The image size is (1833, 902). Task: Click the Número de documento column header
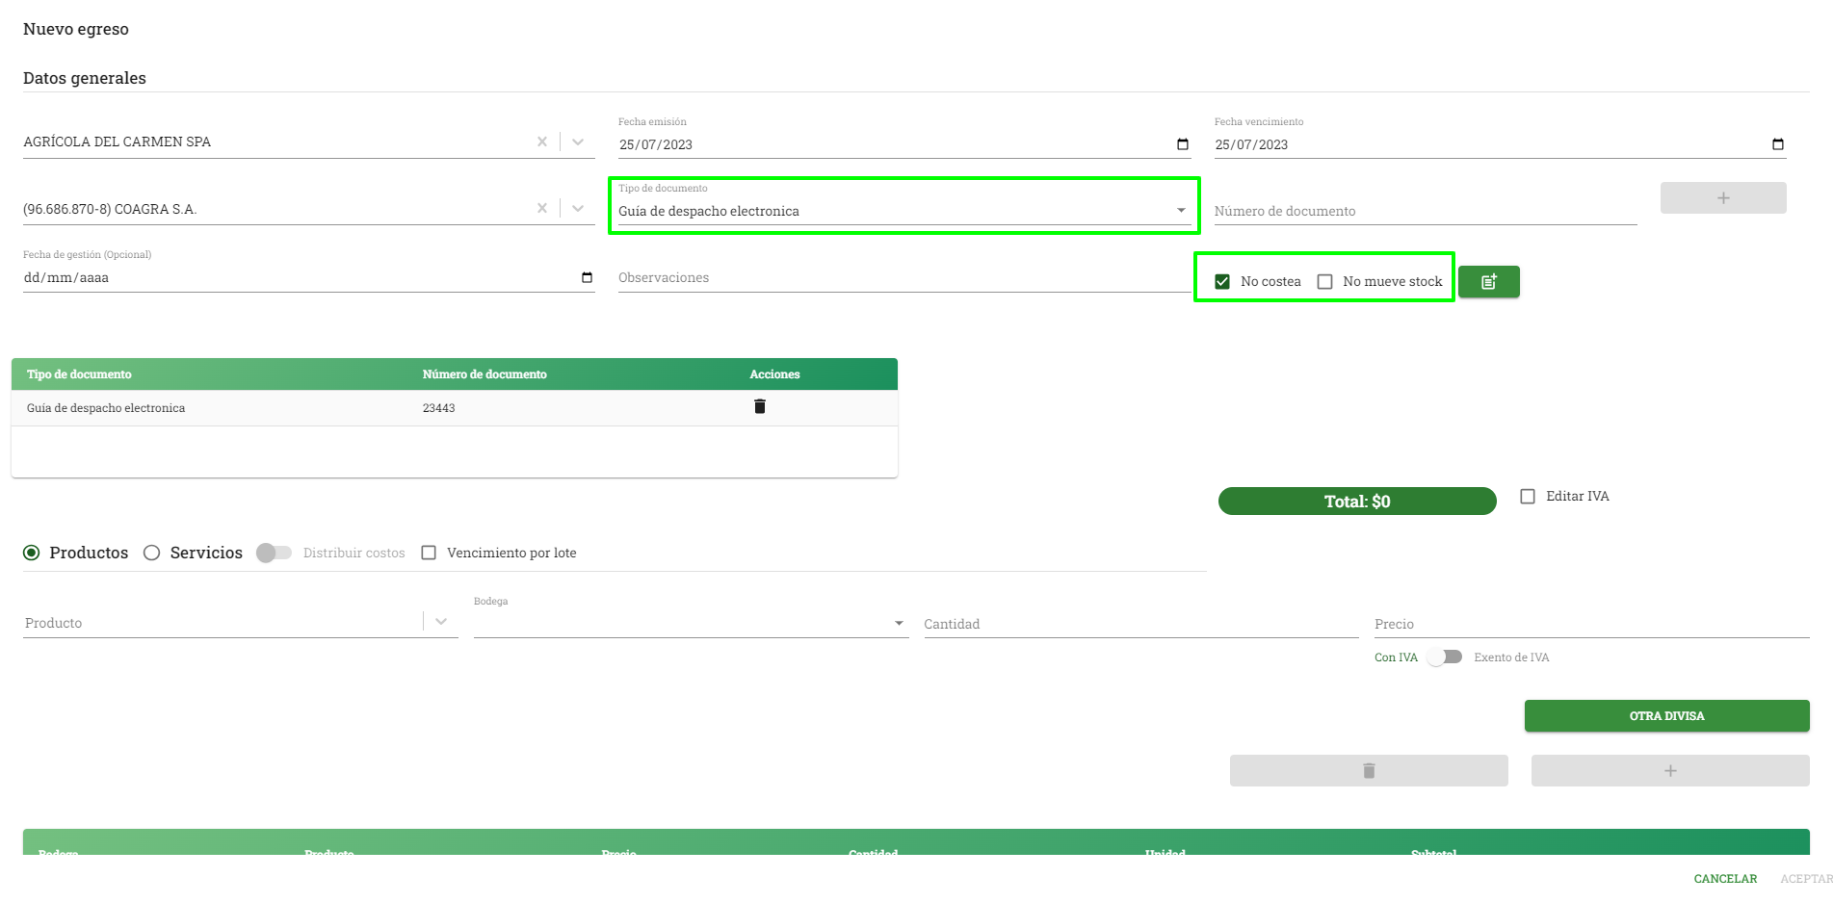click(x=484, y=374)
